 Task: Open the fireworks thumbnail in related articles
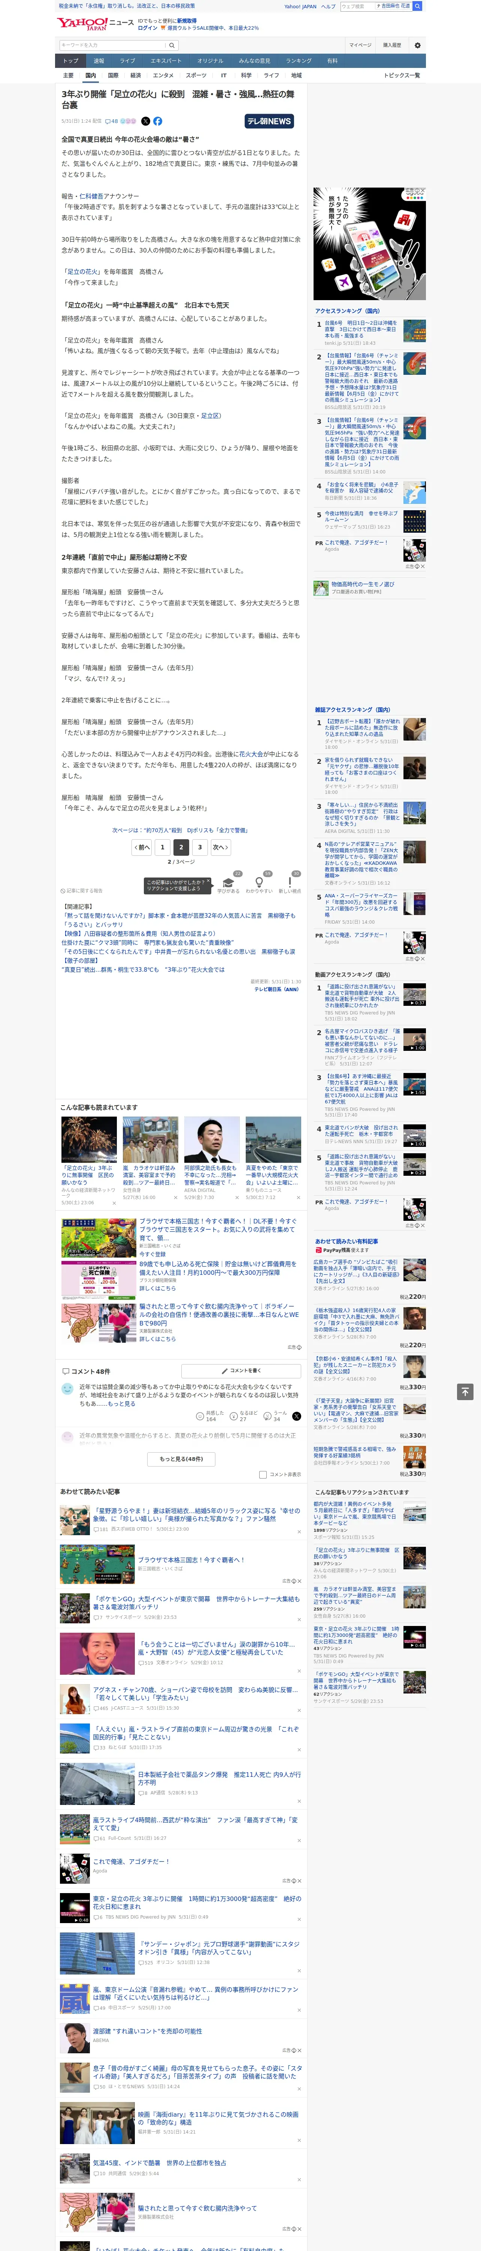coord(89,1139)
